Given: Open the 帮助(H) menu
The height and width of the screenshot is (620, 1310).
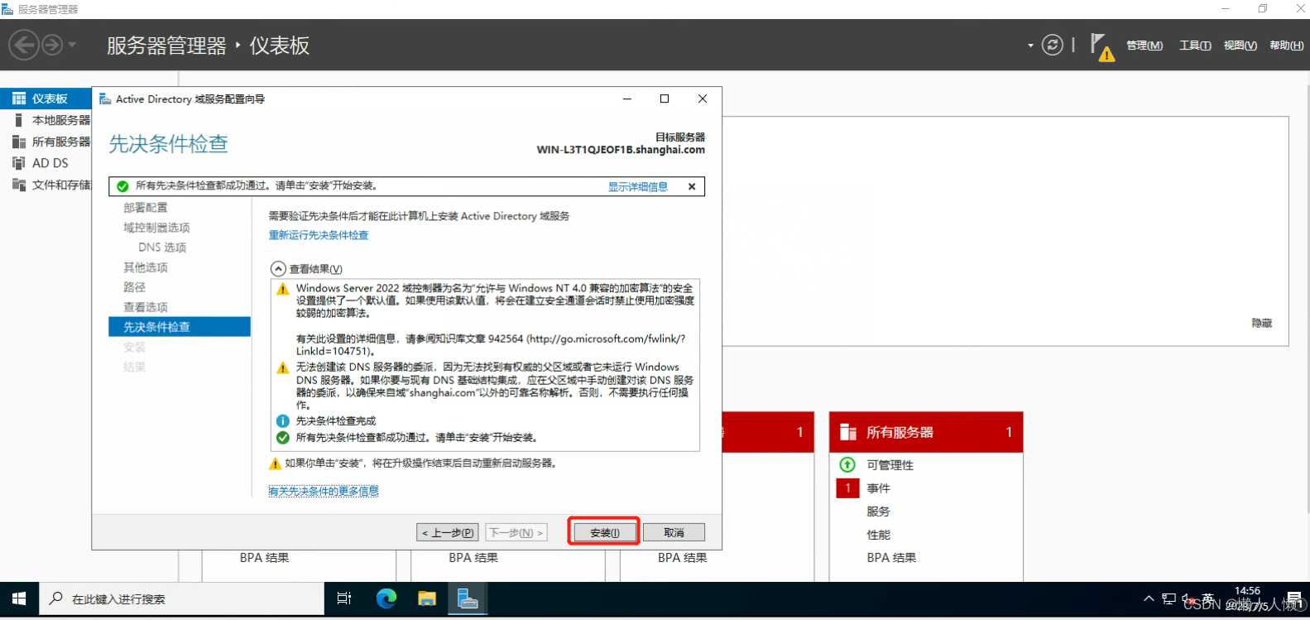Looking at the screenshot, I should pyautogui.click(x=1286, y=46).
